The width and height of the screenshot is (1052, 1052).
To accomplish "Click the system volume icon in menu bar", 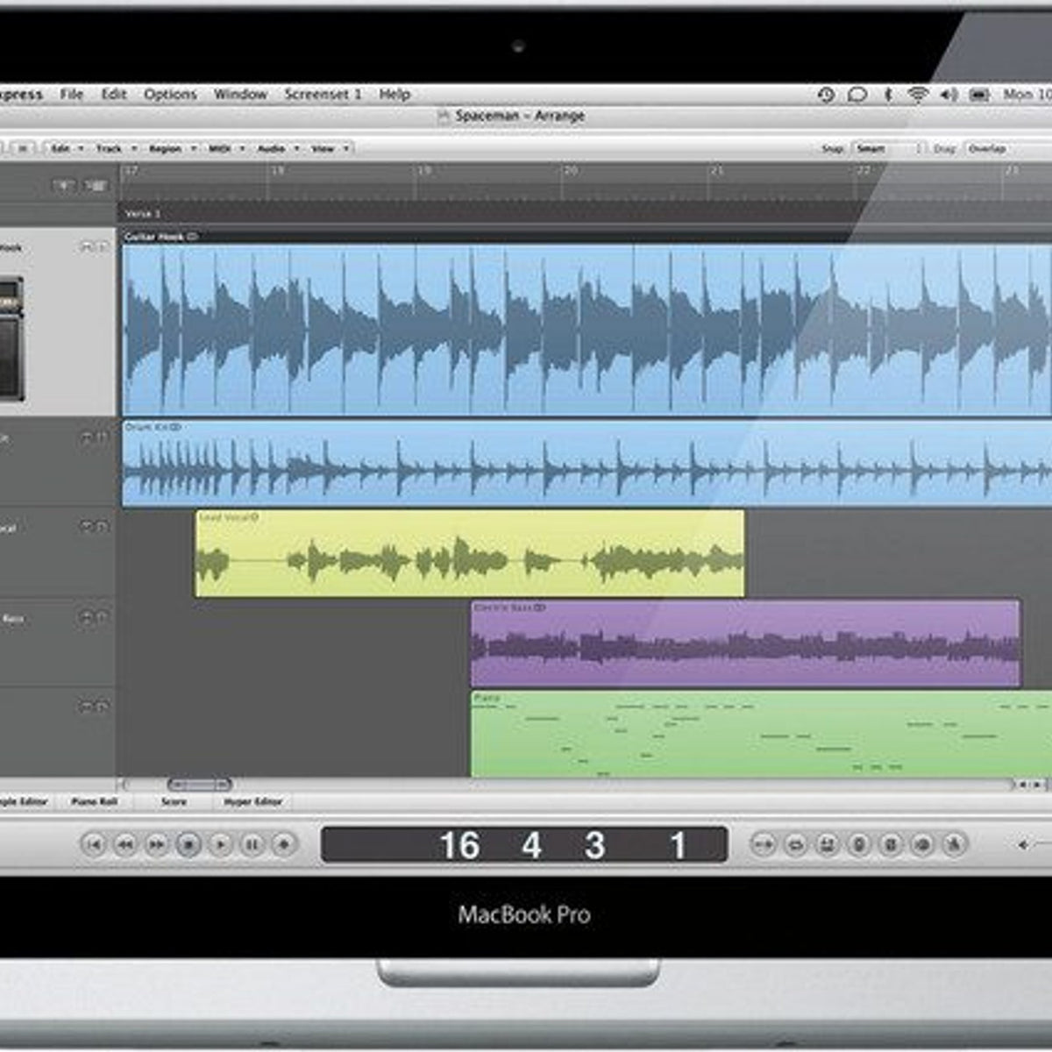I will tap(949, 95).
